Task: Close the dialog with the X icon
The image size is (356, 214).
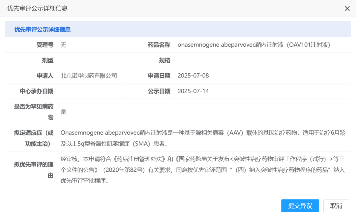Action: (x=347, y=8)
